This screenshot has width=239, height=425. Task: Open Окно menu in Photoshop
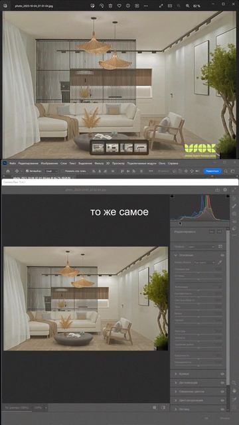[162, 163]
